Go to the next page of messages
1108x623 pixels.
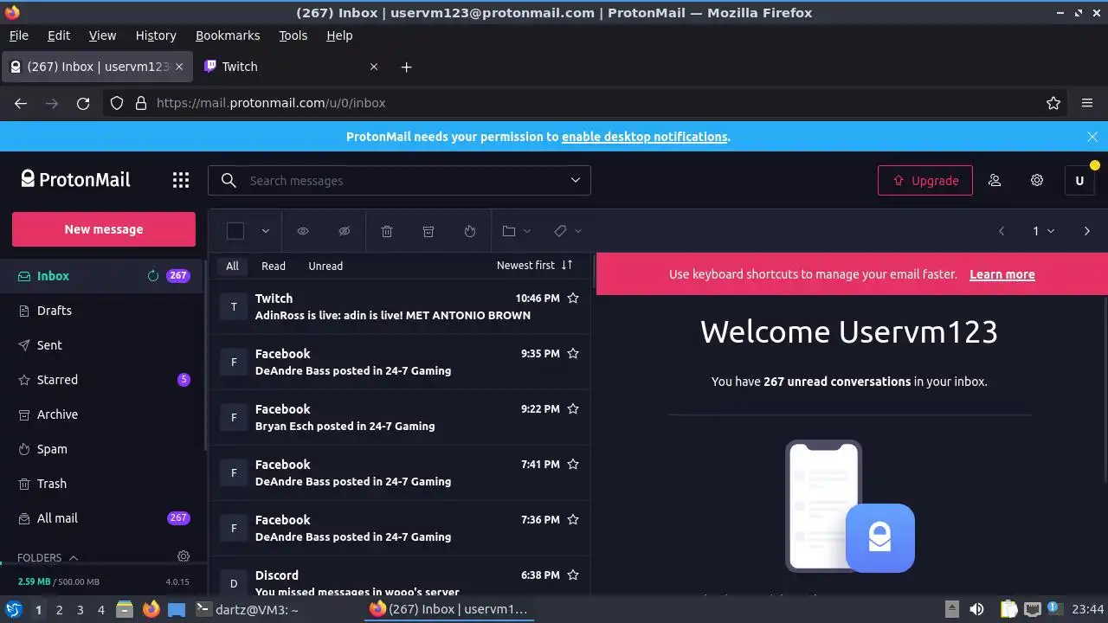click(1087, 231)
